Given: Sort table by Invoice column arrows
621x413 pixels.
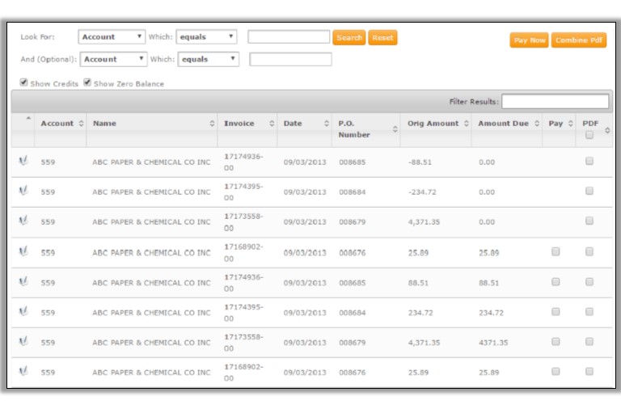Looking at the screenshot, I should click(x=272, y=124).
